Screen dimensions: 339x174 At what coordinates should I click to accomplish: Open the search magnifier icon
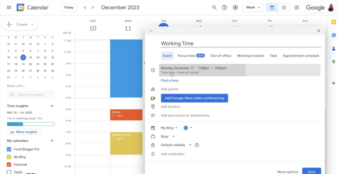click(214, 7)
